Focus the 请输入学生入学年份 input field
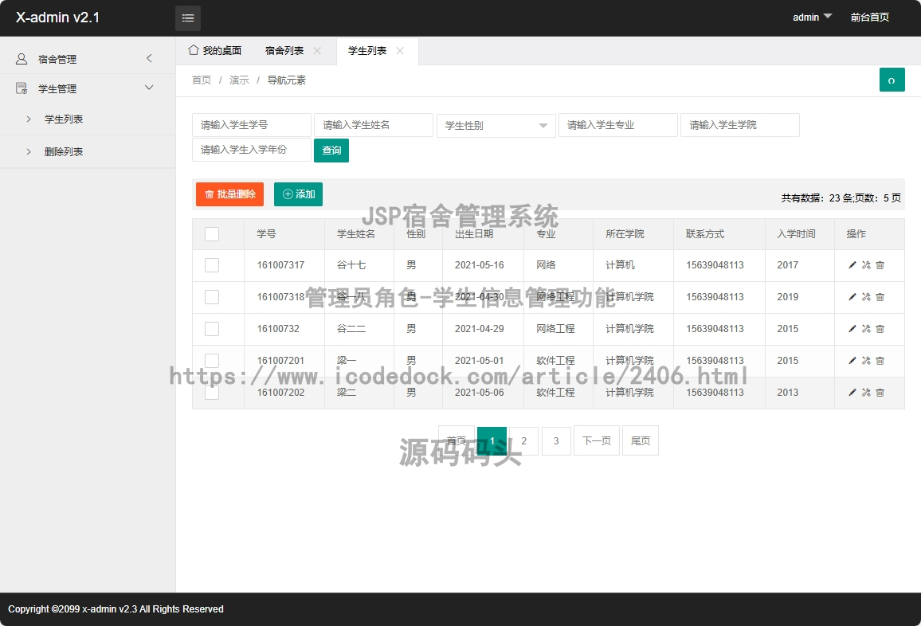 tap(252, 150)
